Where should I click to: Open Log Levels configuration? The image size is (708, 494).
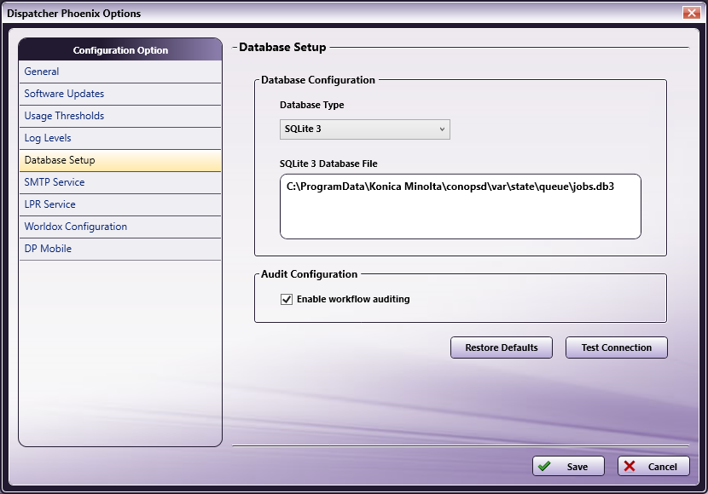click(120, 138)
